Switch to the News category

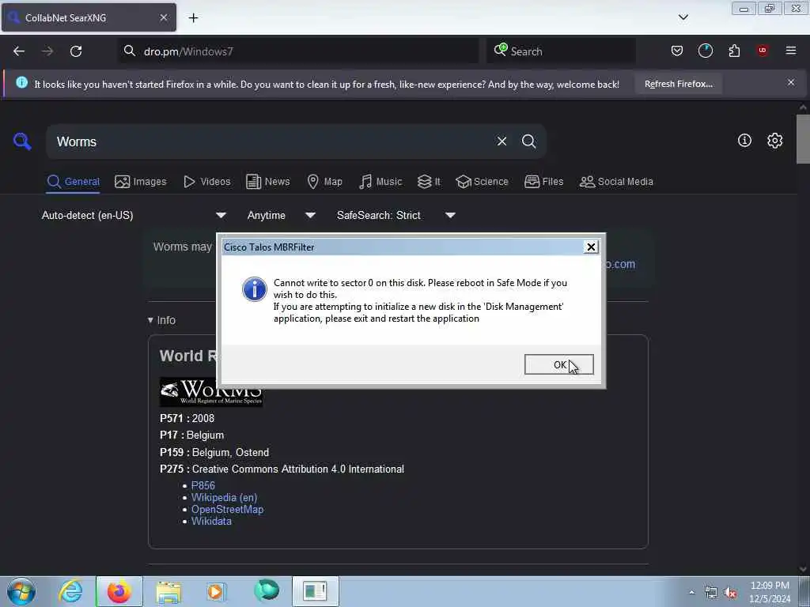268,182
